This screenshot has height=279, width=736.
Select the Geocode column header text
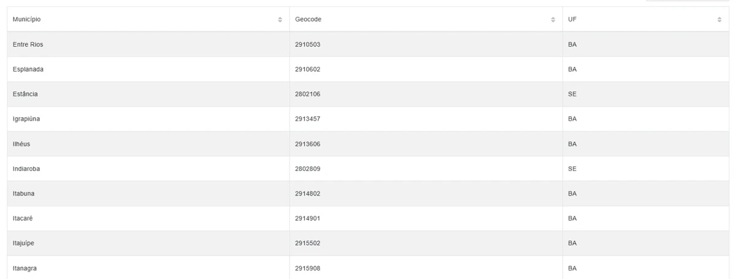tap(308, 20)
